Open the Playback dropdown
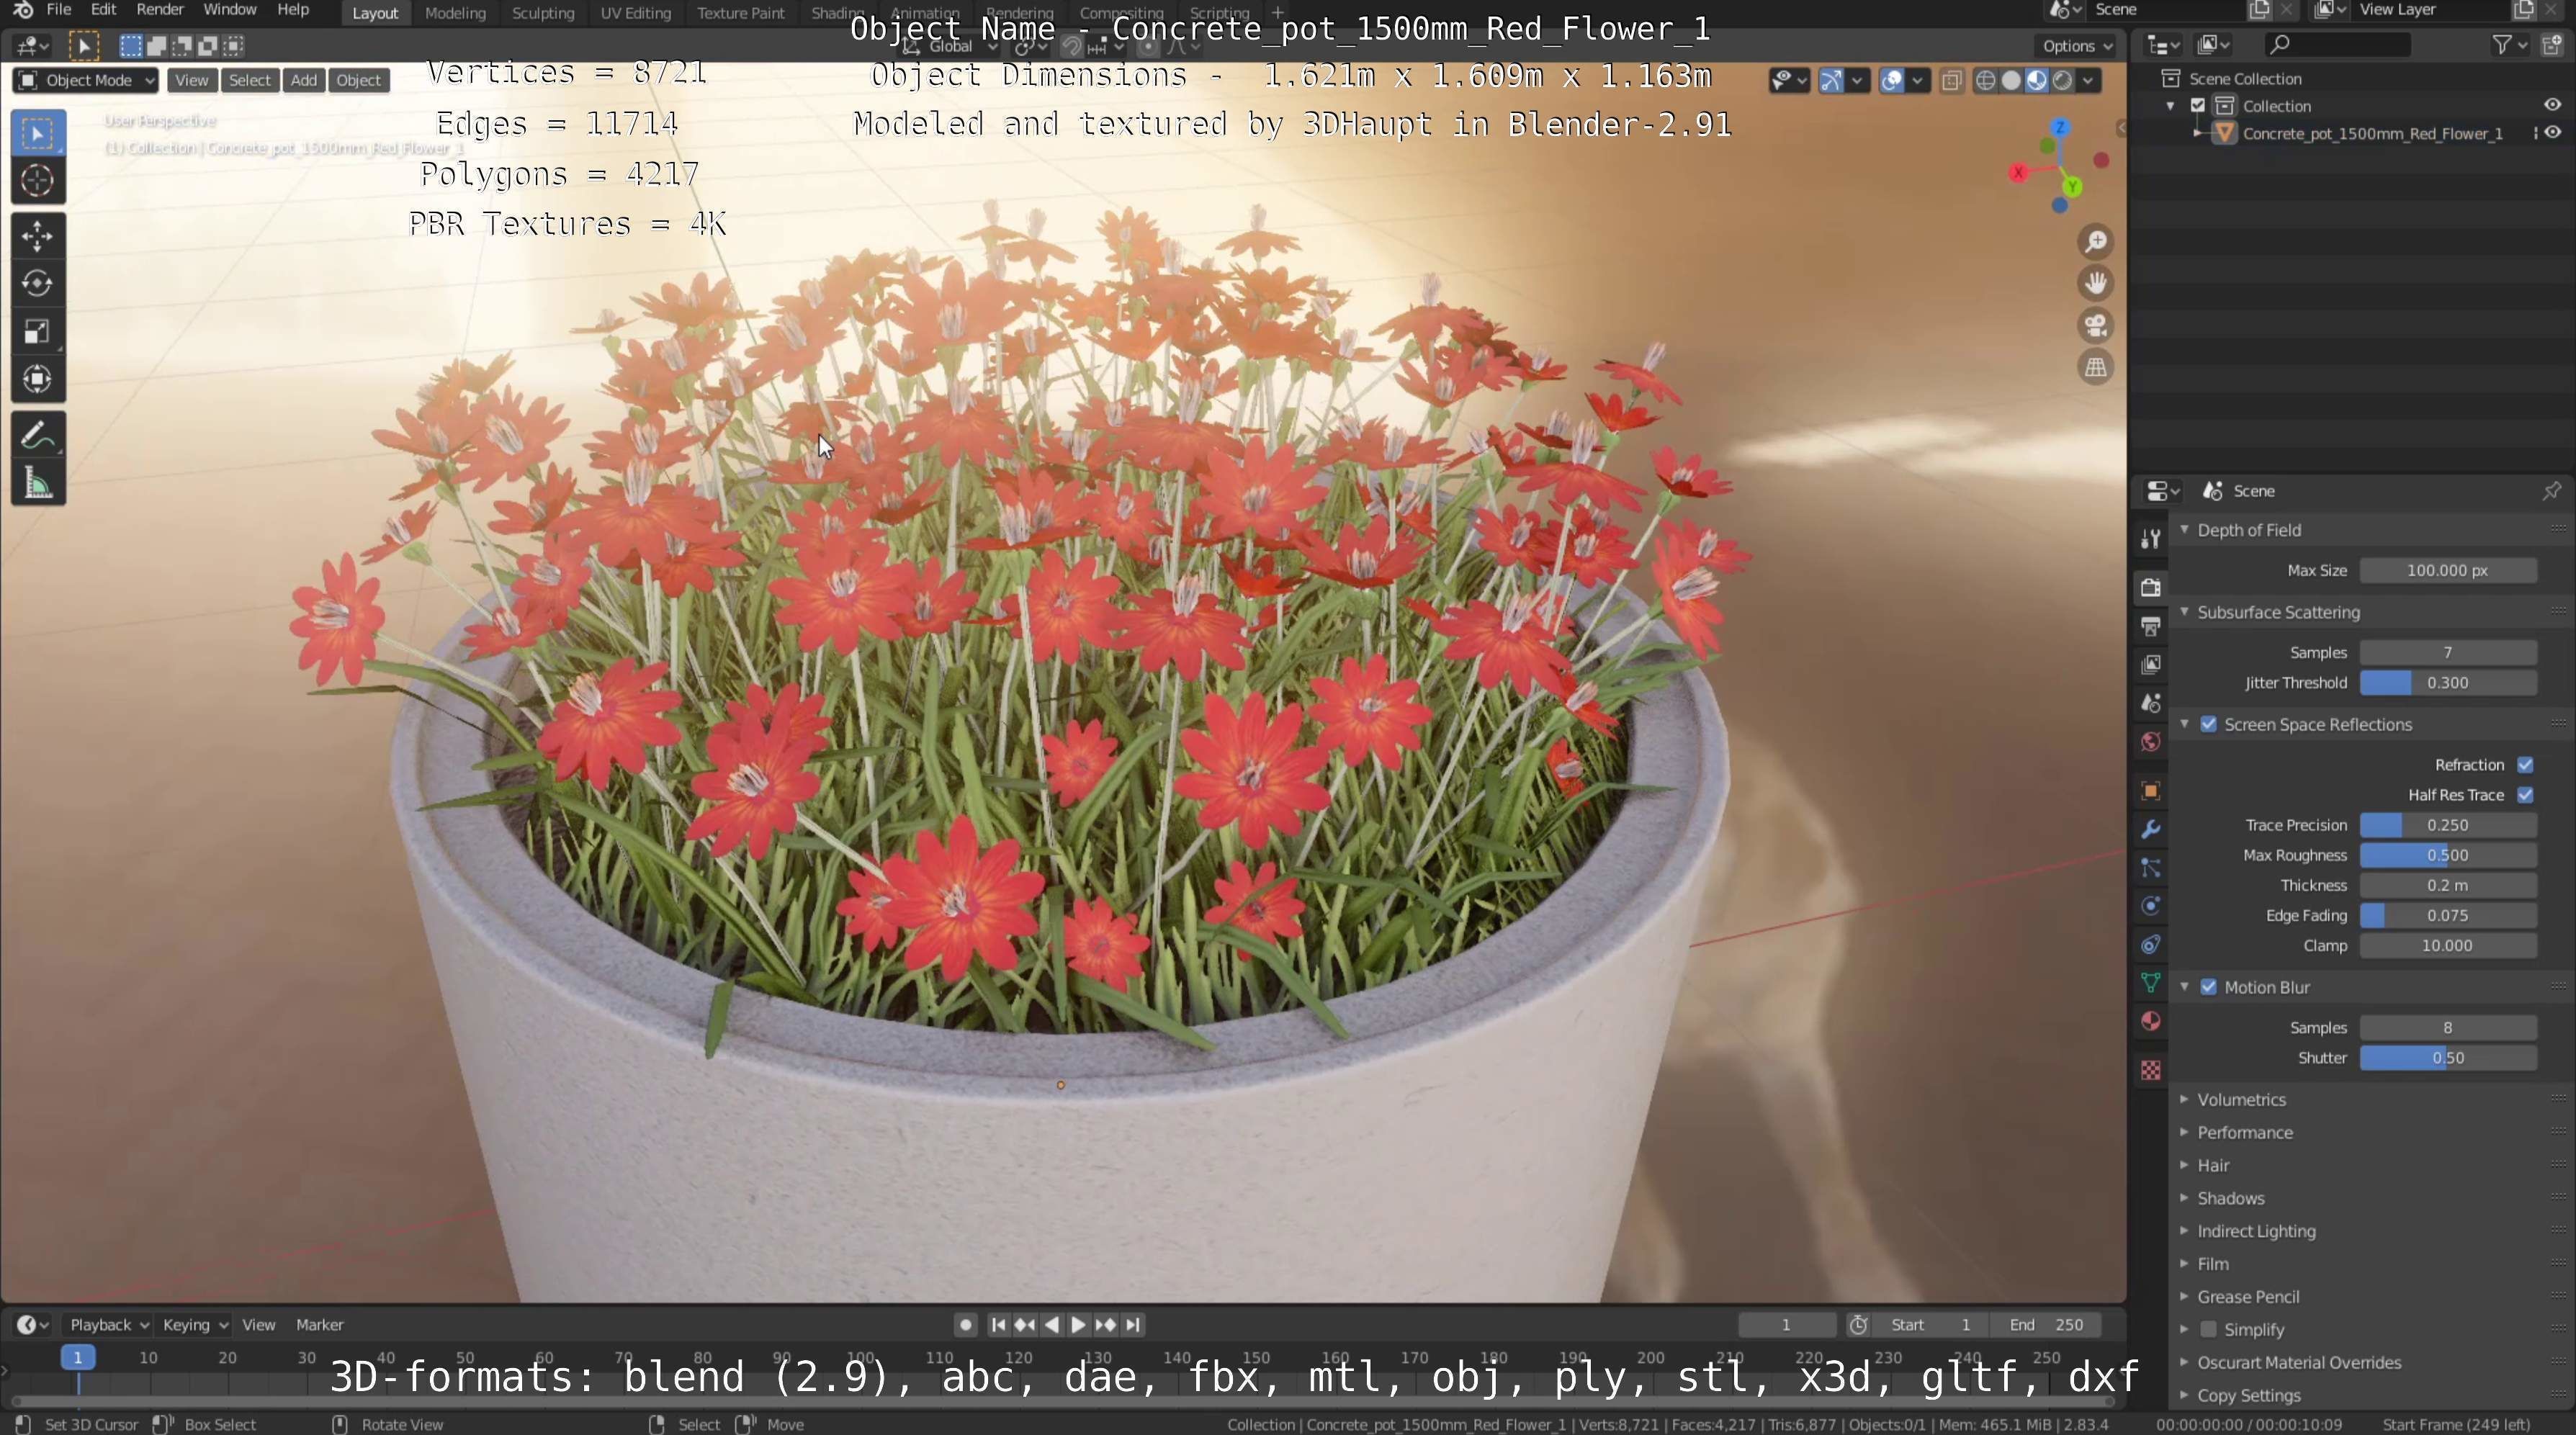2576x1435 pixels. (108, 1325)
